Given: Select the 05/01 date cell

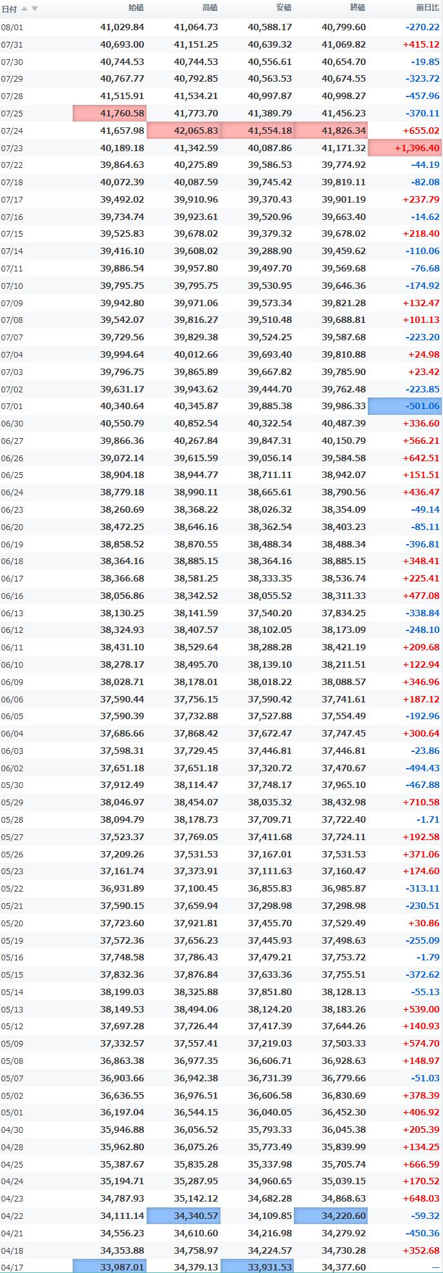Looking at the screenshot, I should pos(12,1113).
